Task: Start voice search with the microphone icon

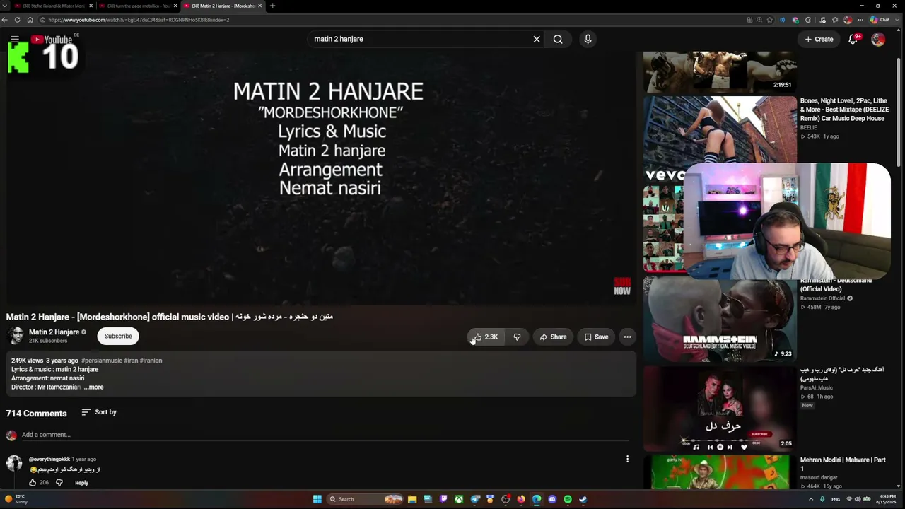Action: 588,40
